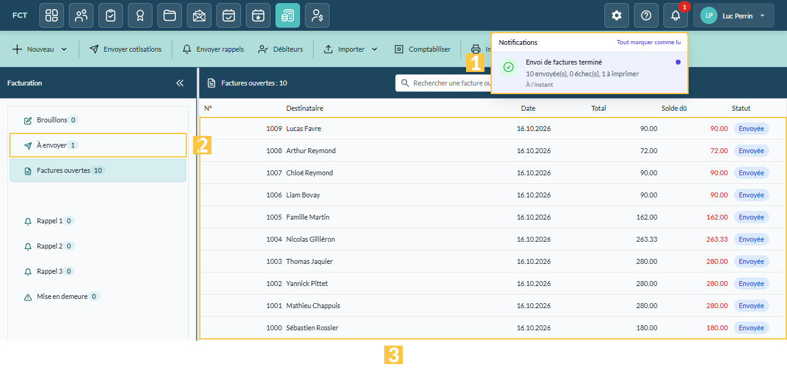Screen dimensions: 787x369
Task: Open the invoice for Lucas Favre
Action: click(x=492, y=129)
